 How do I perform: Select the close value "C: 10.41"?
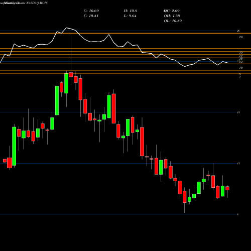coord(91,16)
